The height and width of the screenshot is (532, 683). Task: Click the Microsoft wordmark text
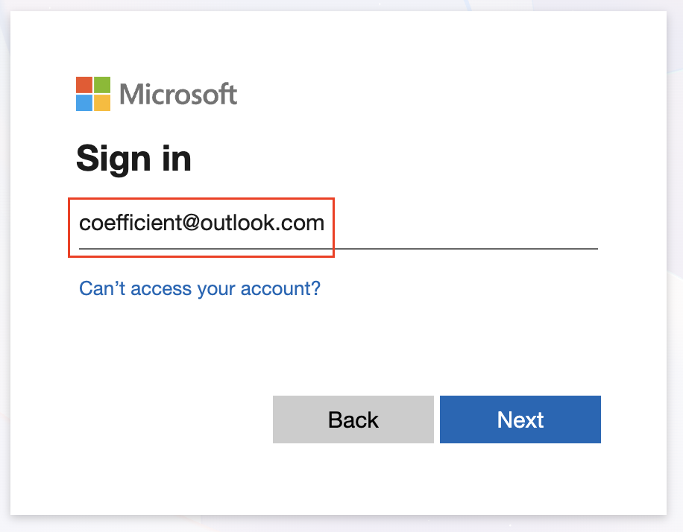pos(178,95)
